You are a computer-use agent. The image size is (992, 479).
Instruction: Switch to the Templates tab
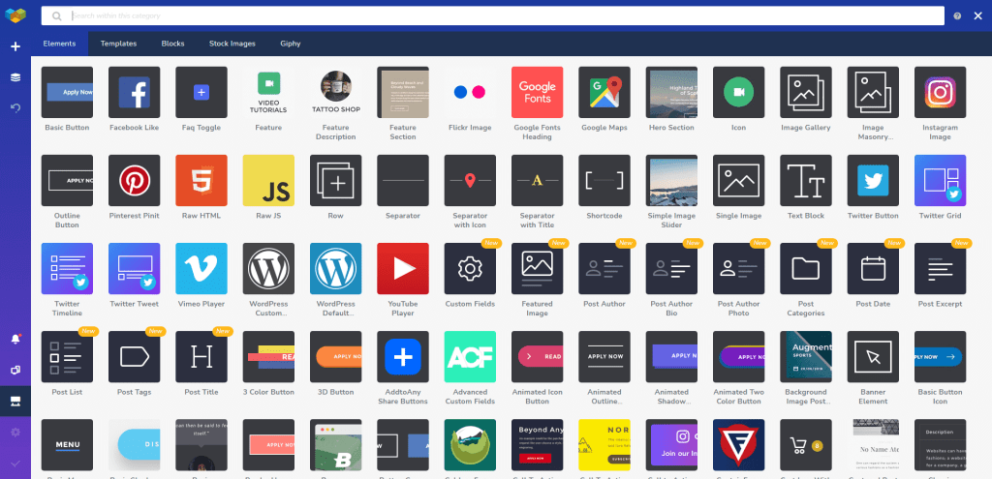[118, 44]
